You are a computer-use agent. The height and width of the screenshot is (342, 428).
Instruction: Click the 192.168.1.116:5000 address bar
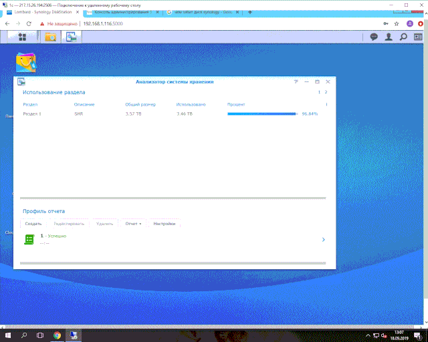click(103, 24)
